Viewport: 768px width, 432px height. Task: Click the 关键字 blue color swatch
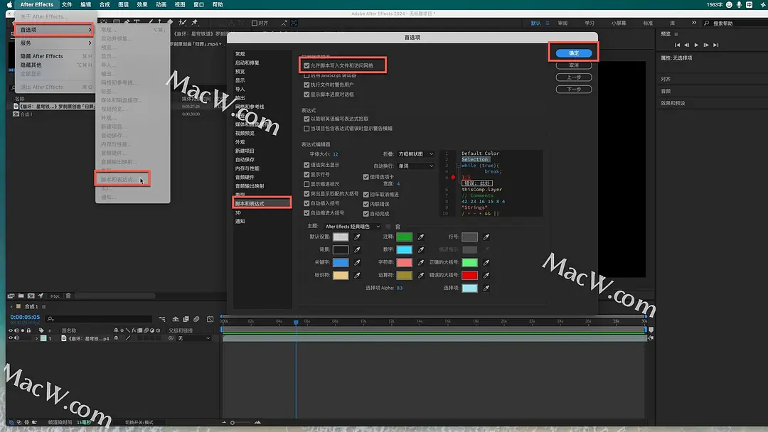point(341,262)
